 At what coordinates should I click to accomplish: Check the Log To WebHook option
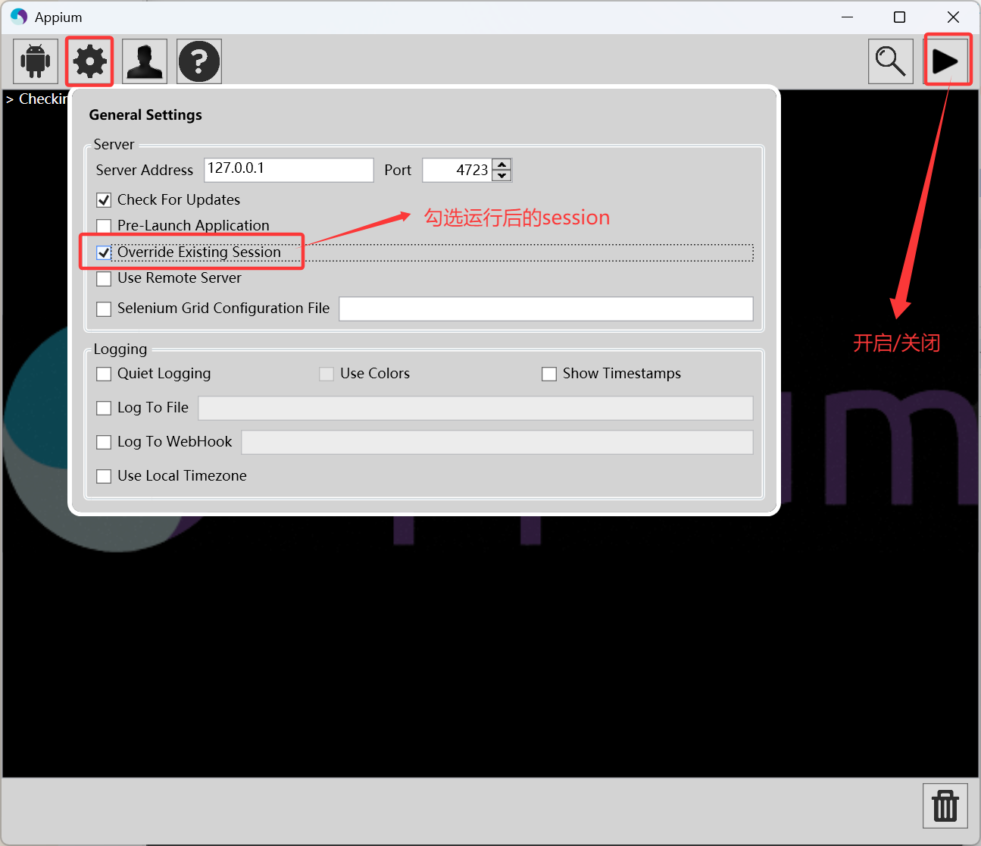coord(105,442)
